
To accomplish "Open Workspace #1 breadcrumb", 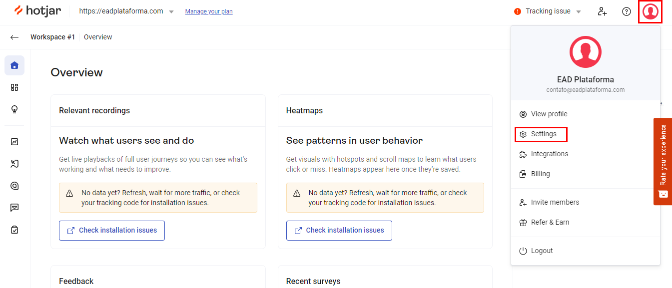I will click(x=52, y=37).
